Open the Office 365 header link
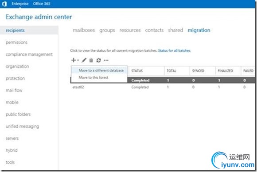Image resolution: width=257 pixels, height=172 pixels. pyautogui.click(x=42, y=4)
